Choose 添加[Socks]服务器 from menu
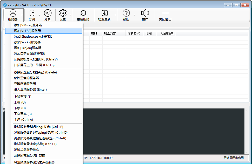Screen dimensions: 252x164 (44, 42)
